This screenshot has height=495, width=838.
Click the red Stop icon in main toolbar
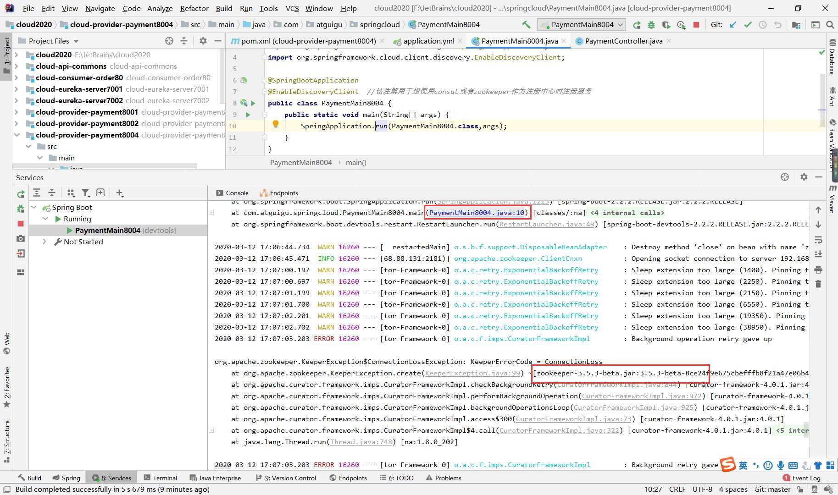[696, 25]
